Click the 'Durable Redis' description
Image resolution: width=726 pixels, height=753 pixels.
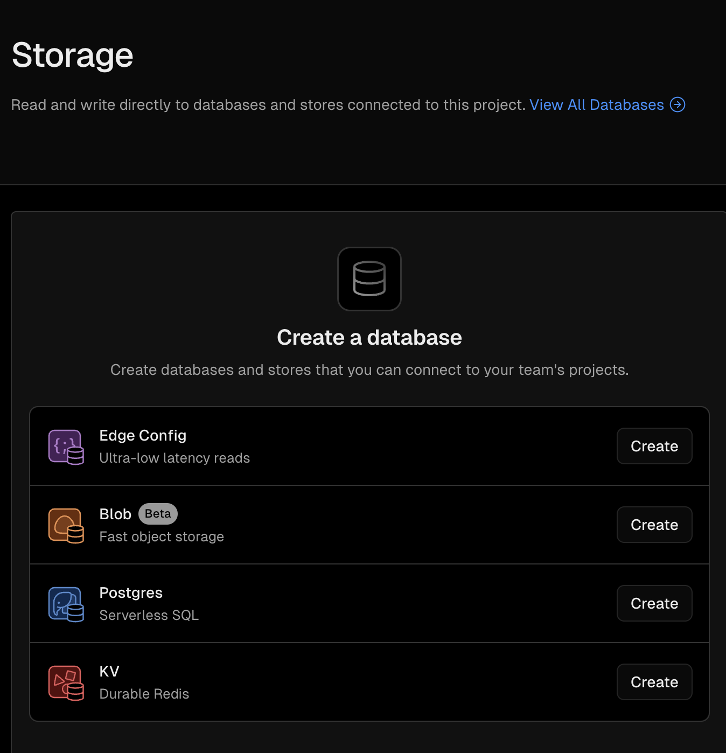[144, 694]
